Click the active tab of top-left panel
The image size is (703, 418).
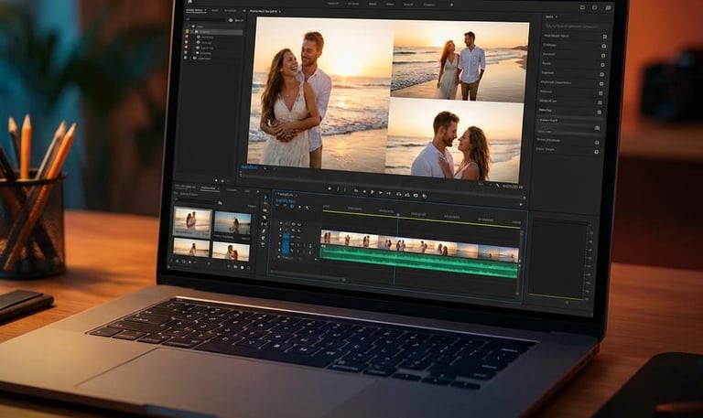(196, 10)
